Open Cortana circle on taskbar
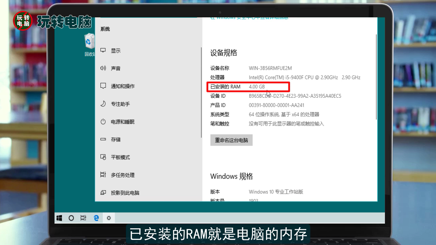Viewport: 436px width, 245px height. click(71, 218)
